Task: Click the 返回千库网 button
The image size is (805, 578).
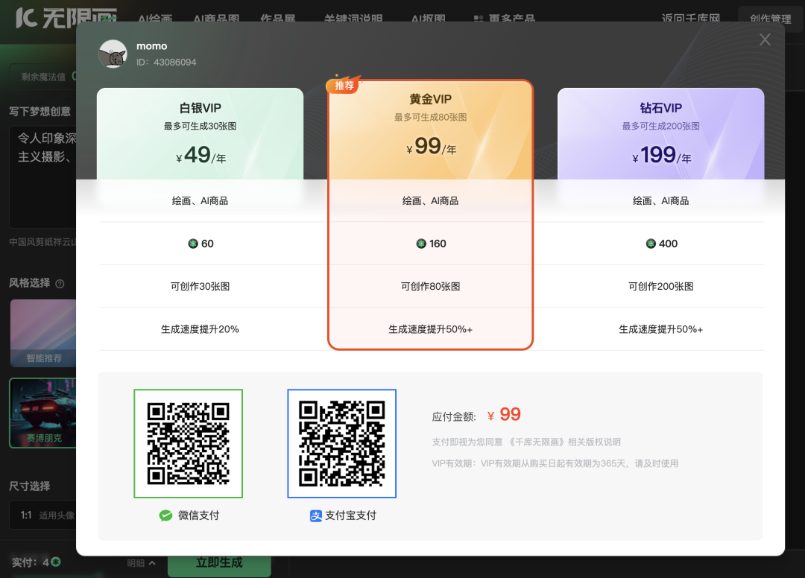Action: pos(689,18)
